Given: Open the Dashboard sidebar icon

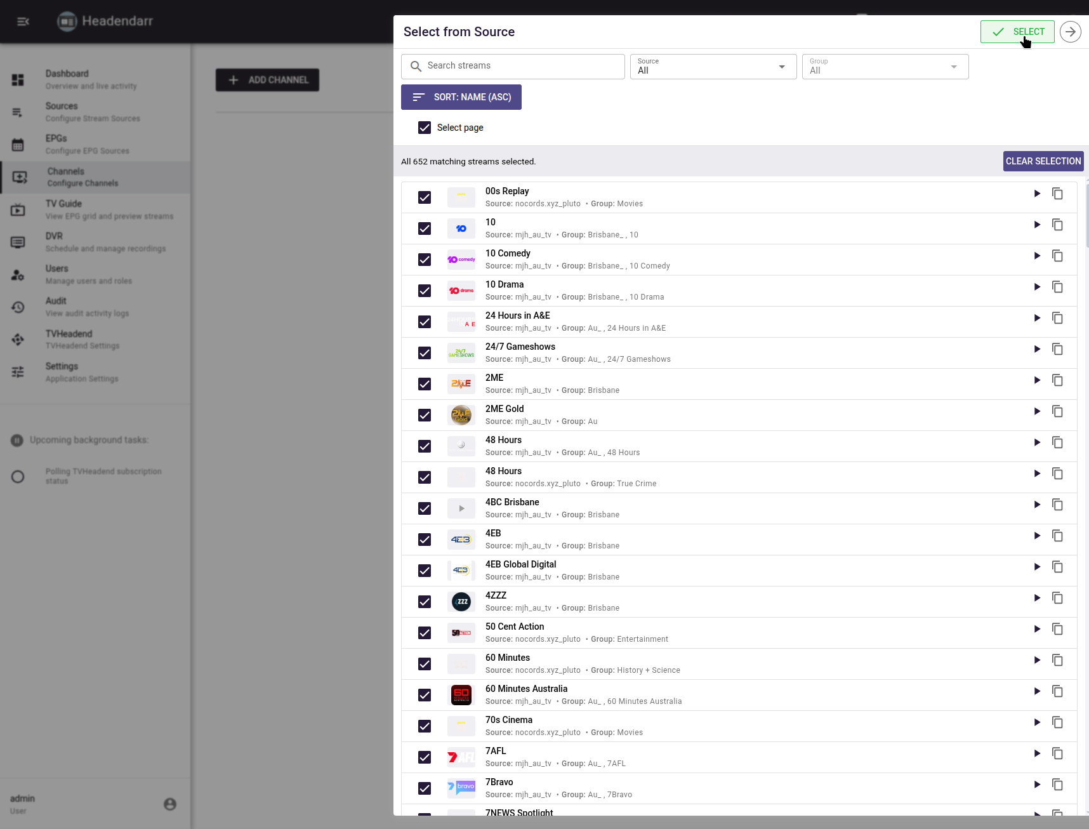Looking at the screenshot, I should [x=19, y=79].
